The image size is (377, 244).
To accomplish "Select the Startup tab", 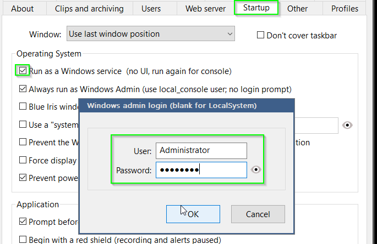I will [256, 8].
